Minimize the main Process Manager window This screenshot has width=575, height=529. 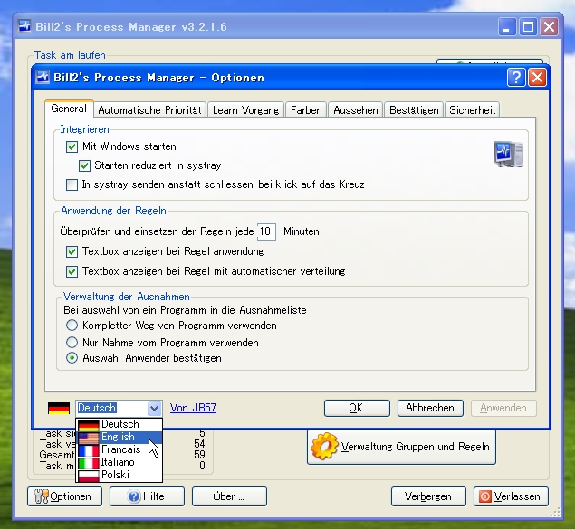(x=507, y=27)
